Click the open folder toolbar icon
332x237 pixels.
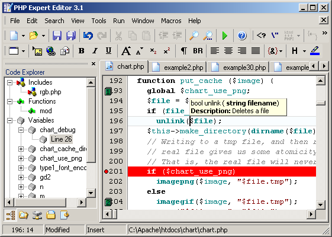(x=34, y=36)
